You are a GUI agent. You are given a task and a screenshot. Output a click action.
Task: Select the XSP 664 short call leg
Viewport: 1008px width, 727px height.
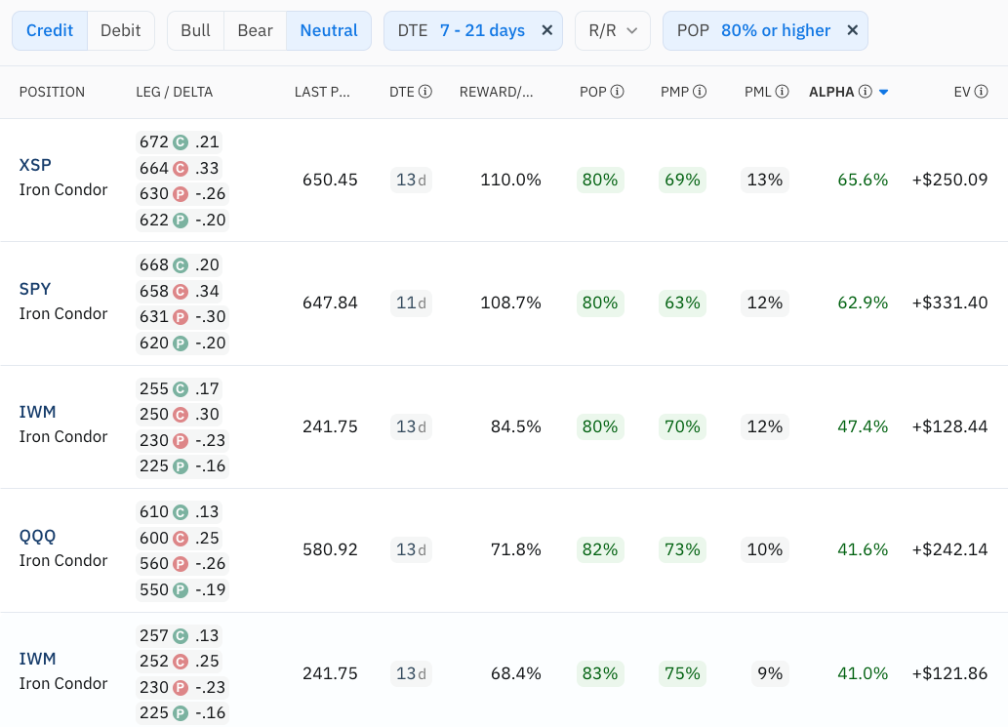[180, 169]
